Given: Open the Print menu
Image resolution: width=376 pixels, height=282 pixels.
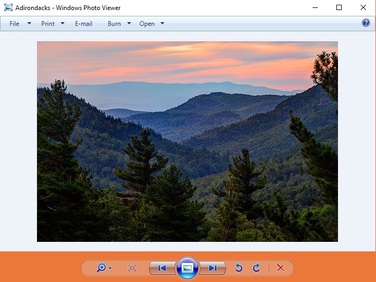Looking at the screenshot, I should 48,24.
